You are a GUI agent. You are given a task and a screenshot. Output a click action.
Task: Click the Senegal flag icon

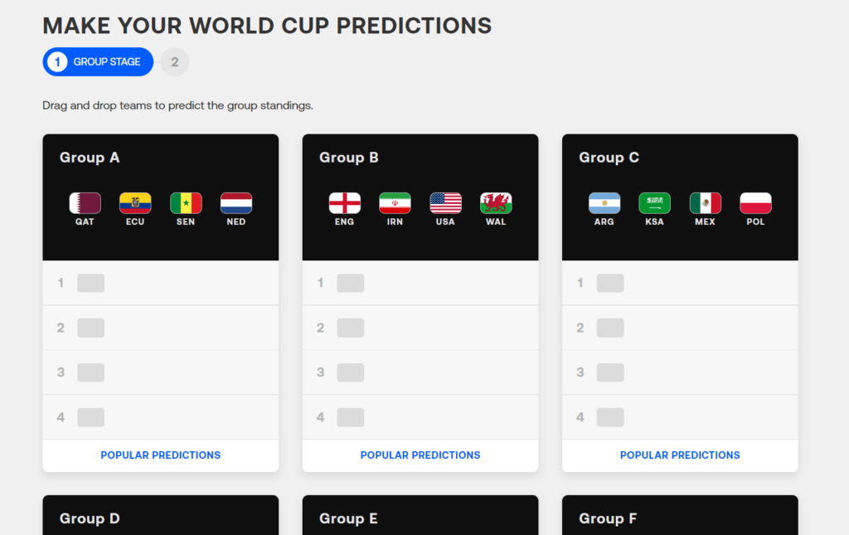pos(186,203)
